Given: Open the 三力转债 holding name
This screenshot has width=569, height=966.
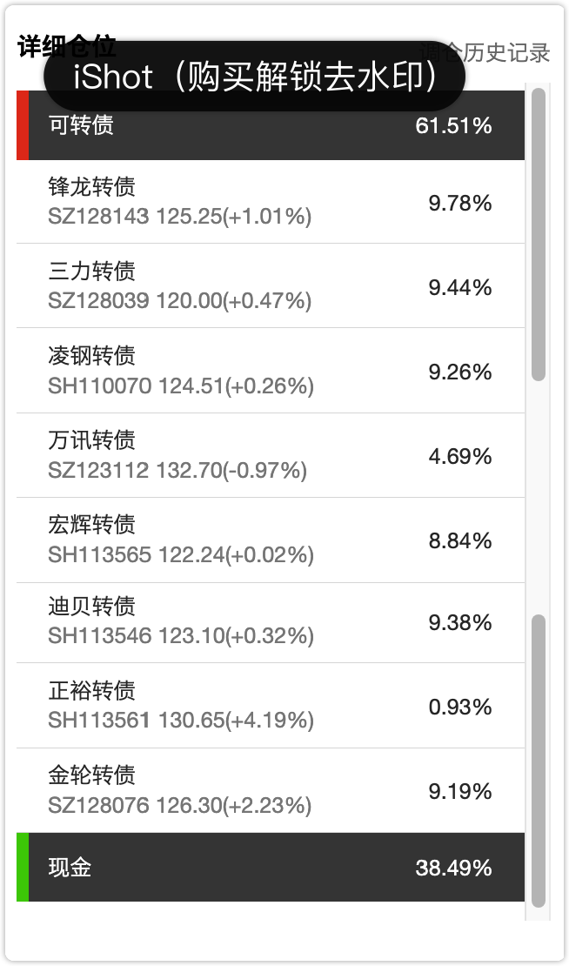Looking at the screenshot, I should (92, 271).
